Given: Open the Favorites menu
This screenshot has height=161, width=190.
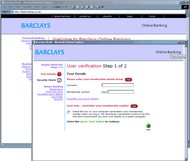Looking at the screenshot, I should point(27,7).
